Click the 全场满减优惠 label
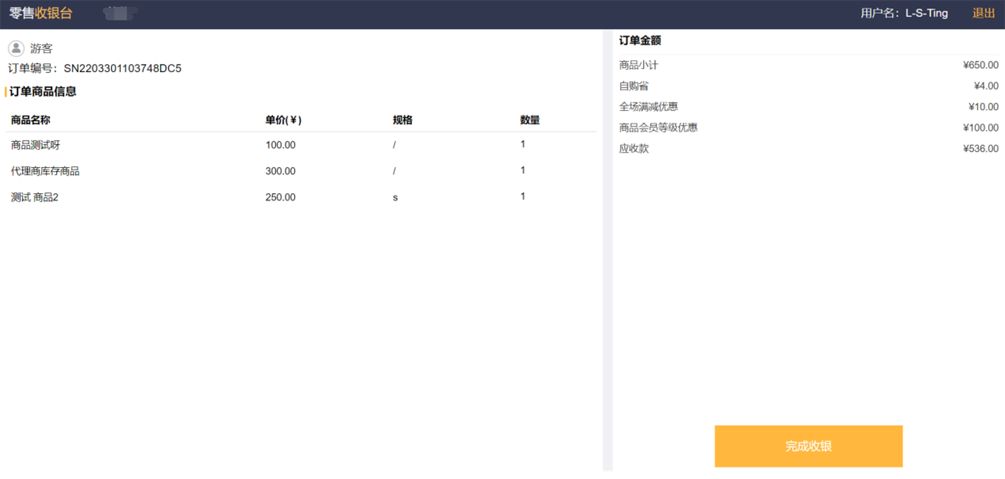Image resolution: width=1005 pixels, height=479 pixels. tap(648, 107)
